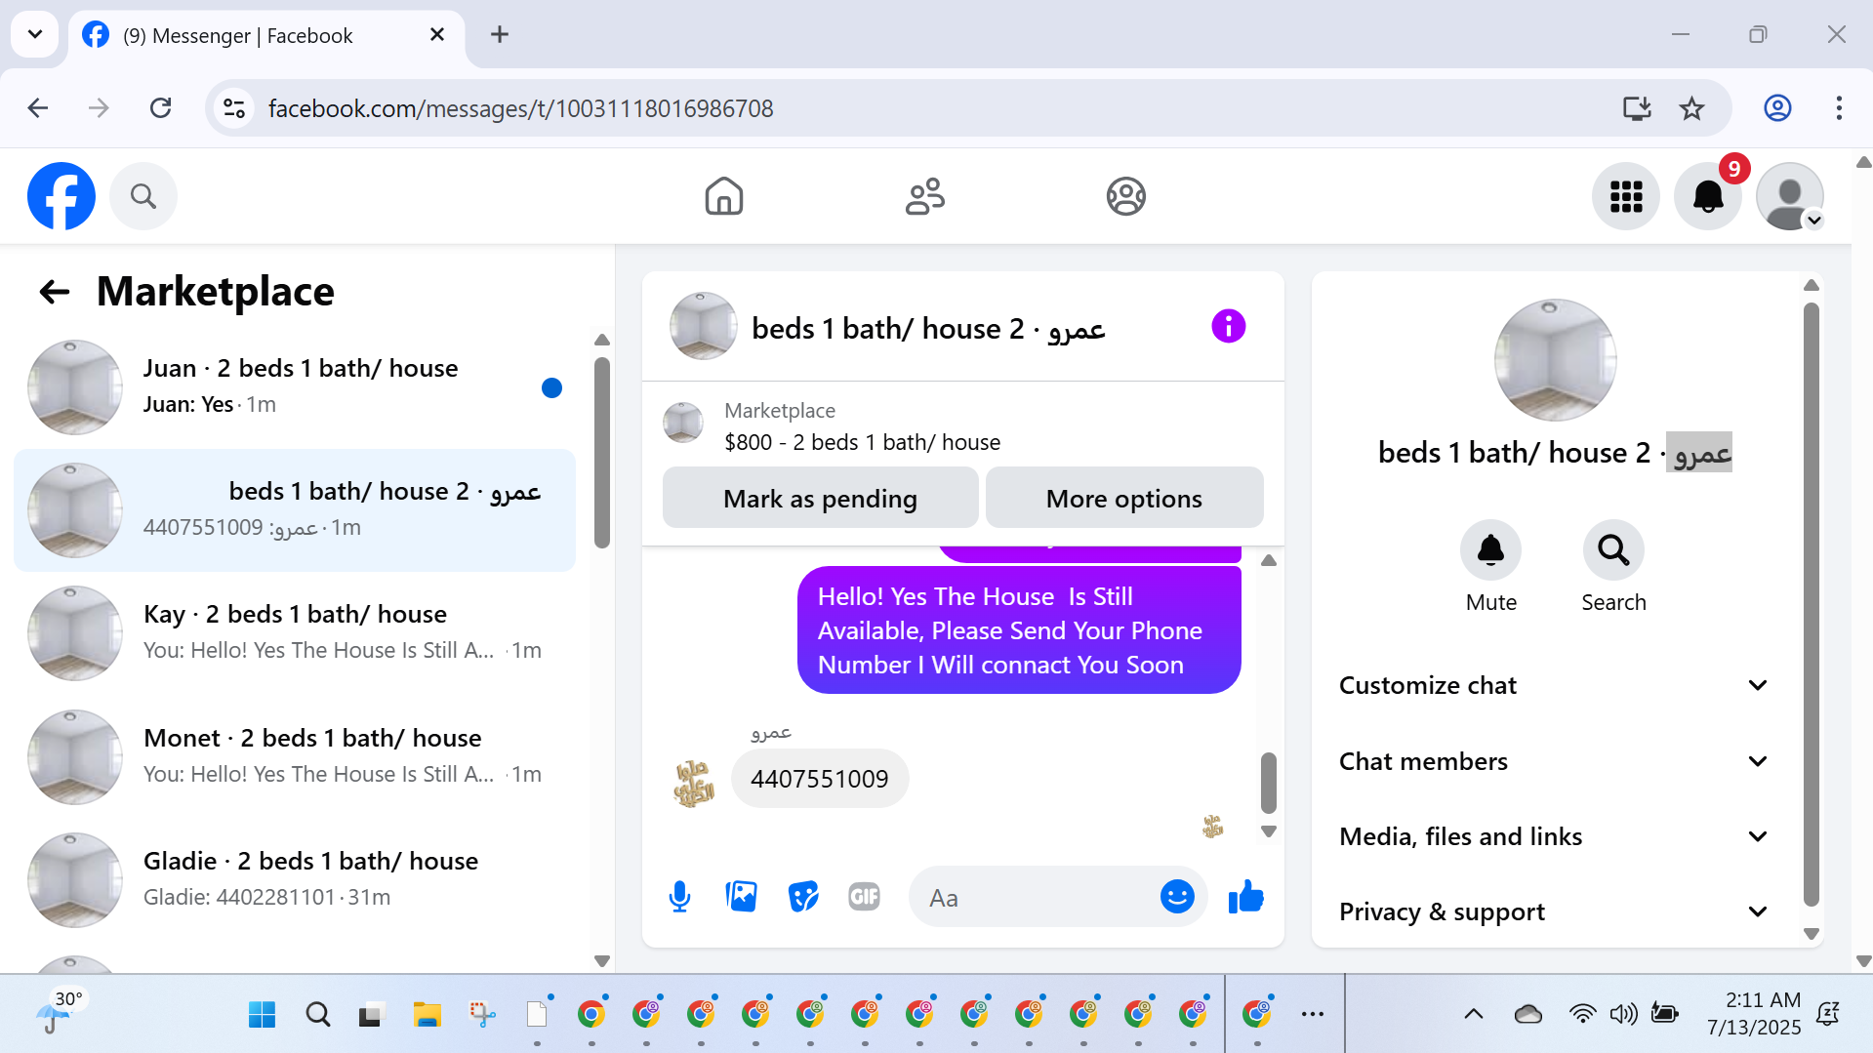
Task: Open Chrome profile icon
Action: tap(1778, 108)
